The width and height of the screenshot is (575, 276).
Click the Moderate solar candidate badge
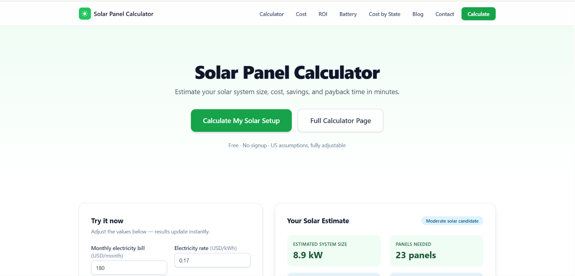[452, 221]
